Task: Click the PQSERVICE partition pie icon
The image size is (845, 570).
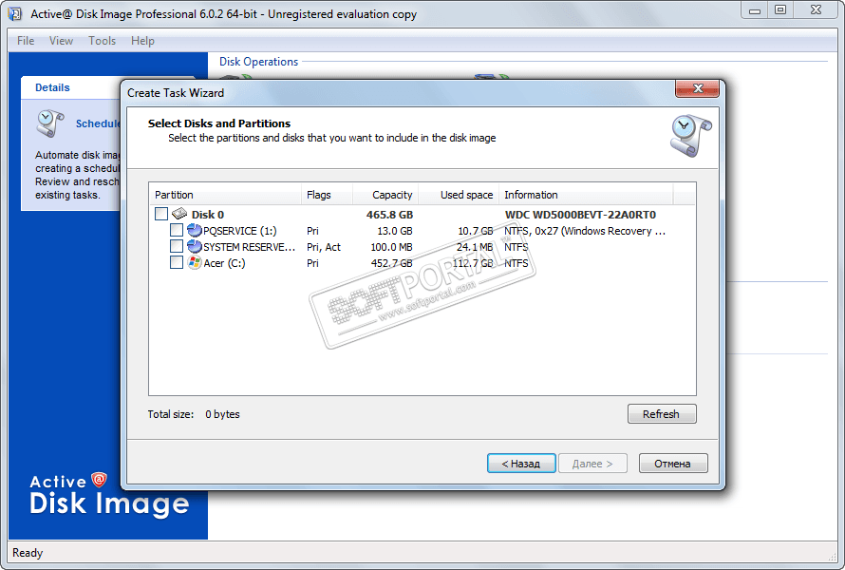Action: click(194, 230)
